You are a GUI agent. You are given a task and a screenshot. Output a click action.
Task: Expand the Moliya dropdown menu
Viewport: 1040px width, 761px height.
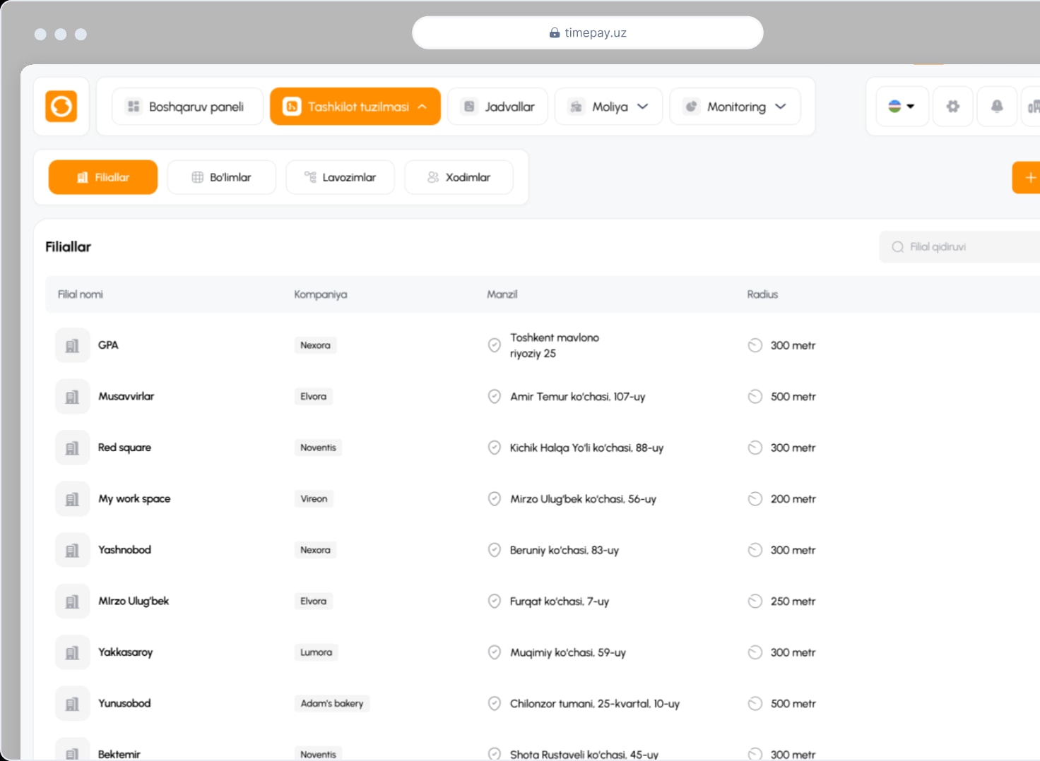click(x=609, y=107)
